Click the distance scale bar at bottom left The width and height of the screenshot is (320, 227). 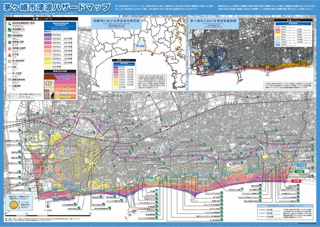pyautogui.click(x=48, y=215)
